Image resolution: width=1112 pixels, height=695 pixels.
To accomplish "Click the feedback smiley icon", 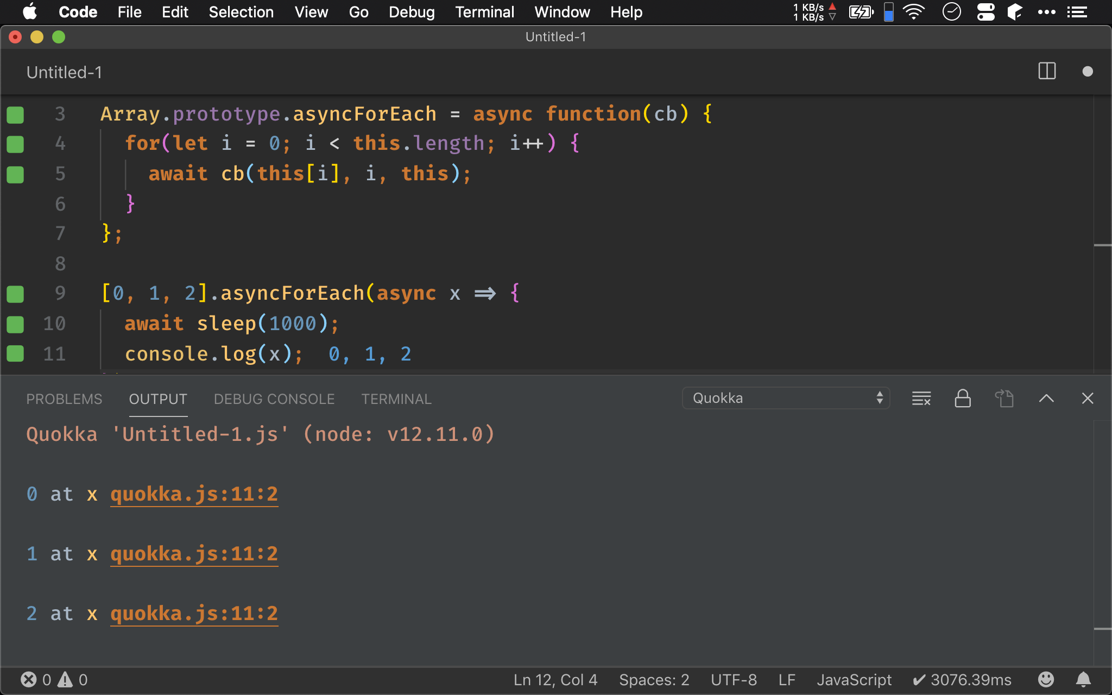I will (1046, 679).
